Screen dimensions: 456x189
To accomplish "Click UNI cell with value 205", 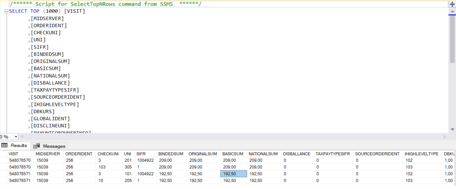I will click(x=129, y=180).
